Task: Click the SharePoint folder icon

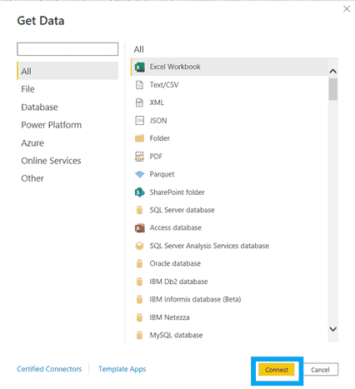Action: pos(140,192)
